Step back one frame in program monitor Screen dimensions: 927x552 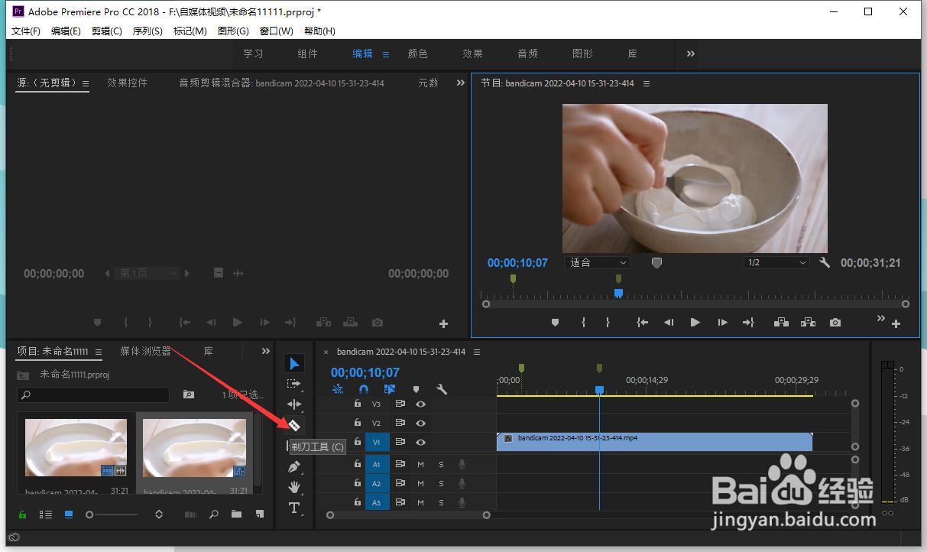point(668,323)
